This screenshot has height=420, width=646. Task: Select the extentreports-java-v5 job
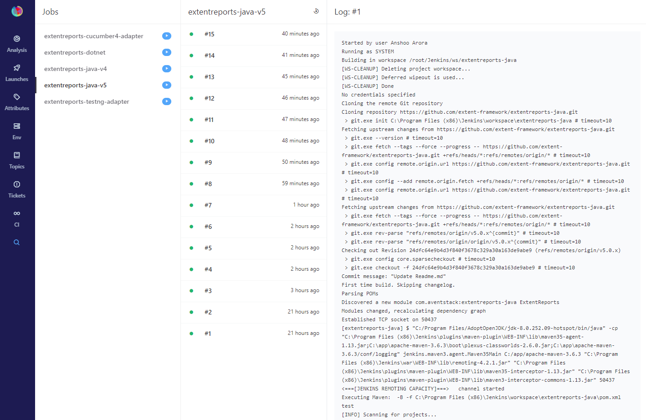75,85
